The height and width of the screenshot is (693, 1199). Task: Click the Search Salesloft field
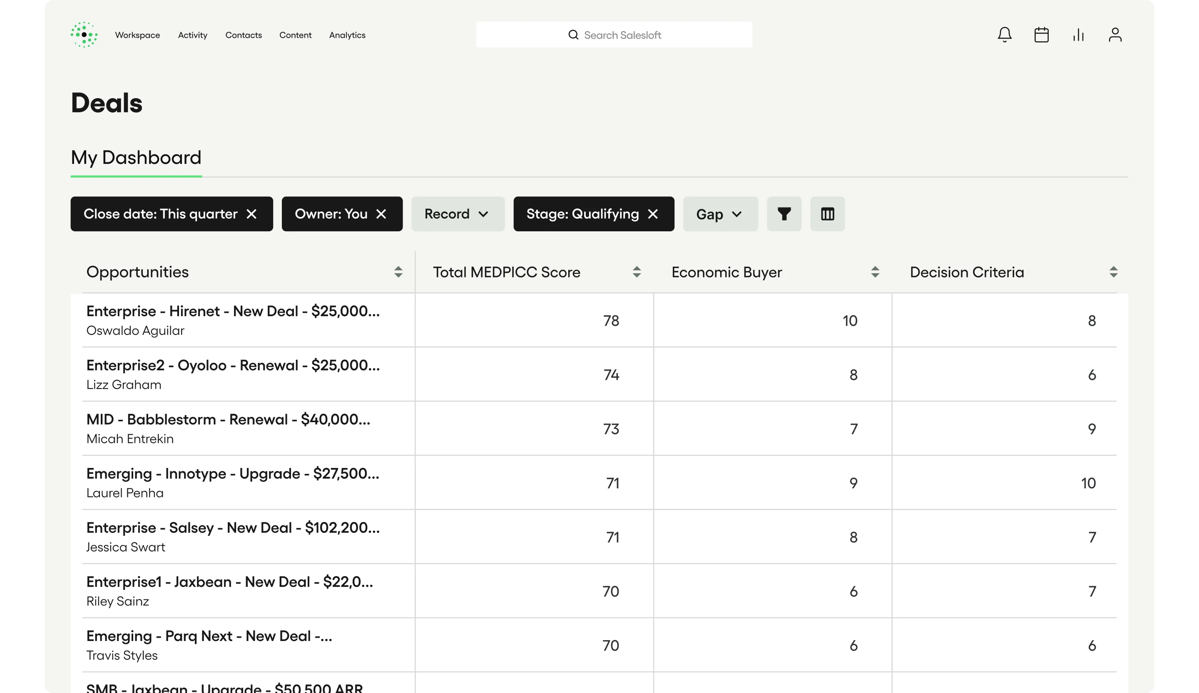coord(614,35)
